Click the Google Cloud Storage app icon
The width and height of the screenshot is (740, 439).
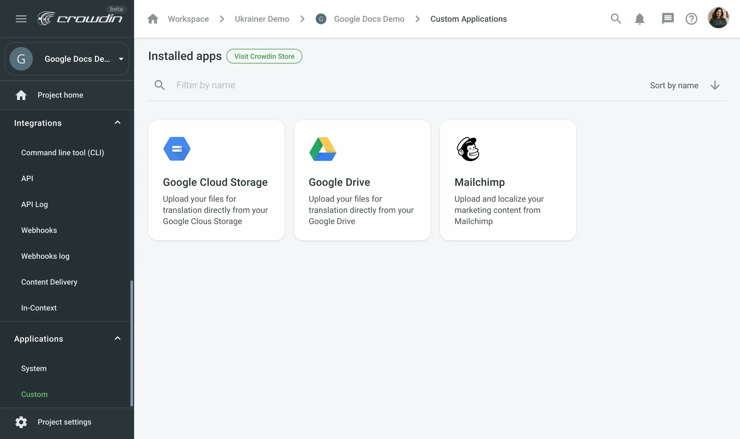[177, 149]
